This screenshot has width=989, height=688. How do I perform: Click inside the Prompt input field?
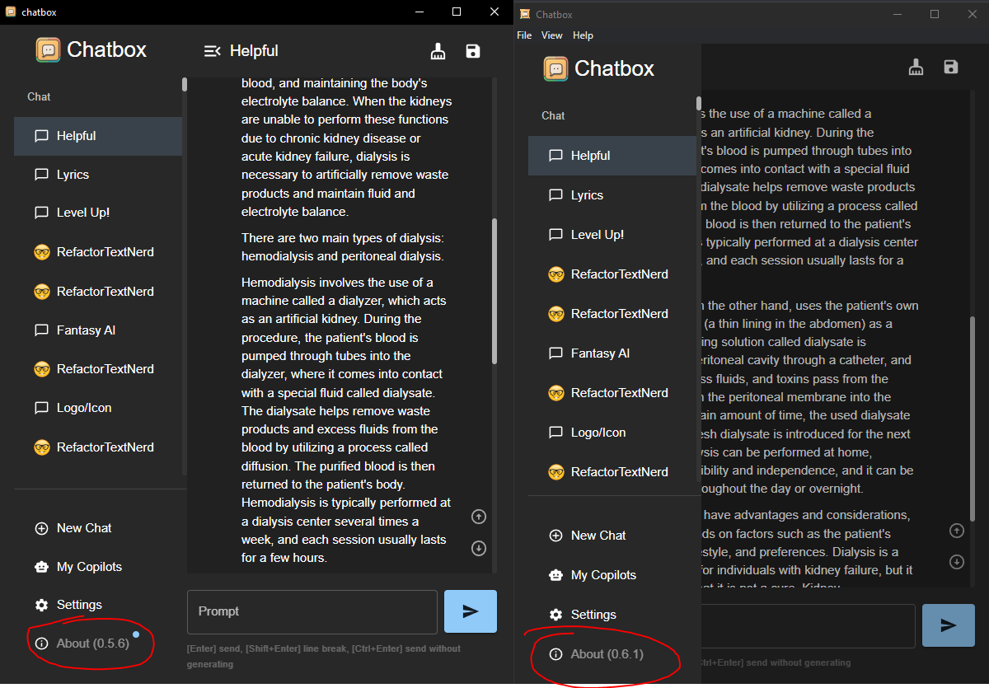312,611
